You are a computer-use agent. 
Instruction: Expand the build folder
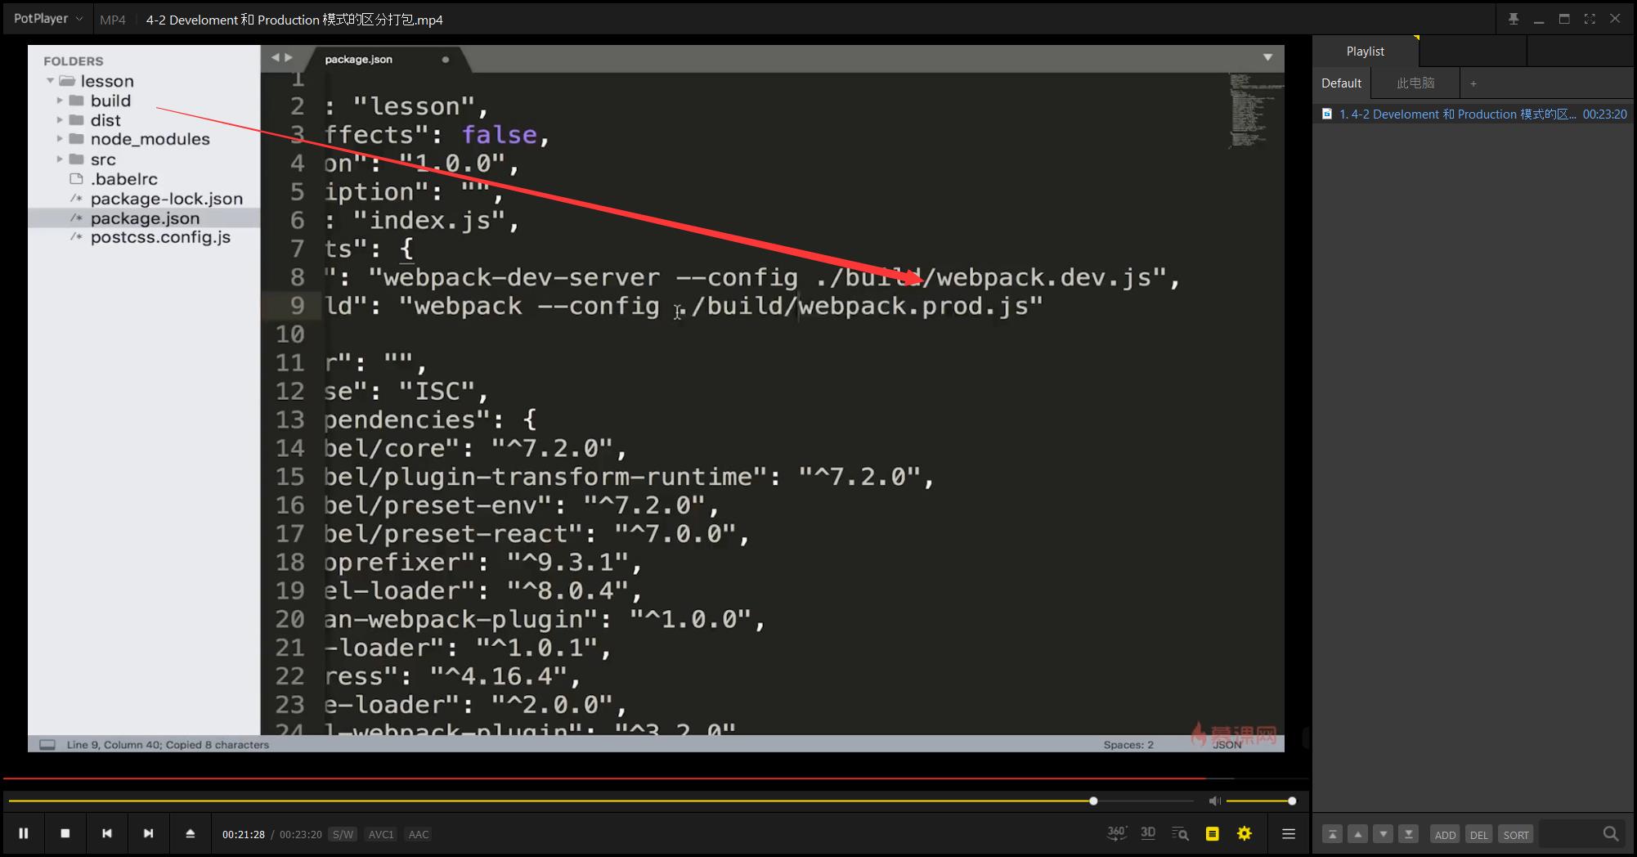[60, 100]
